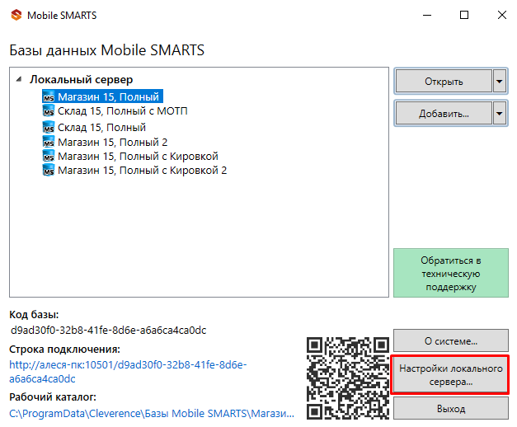Open Настройки локального сервера...
Image resolution: width=517 pixels, height=427 pixels.
pyautogui.click(x=451, y=375)
